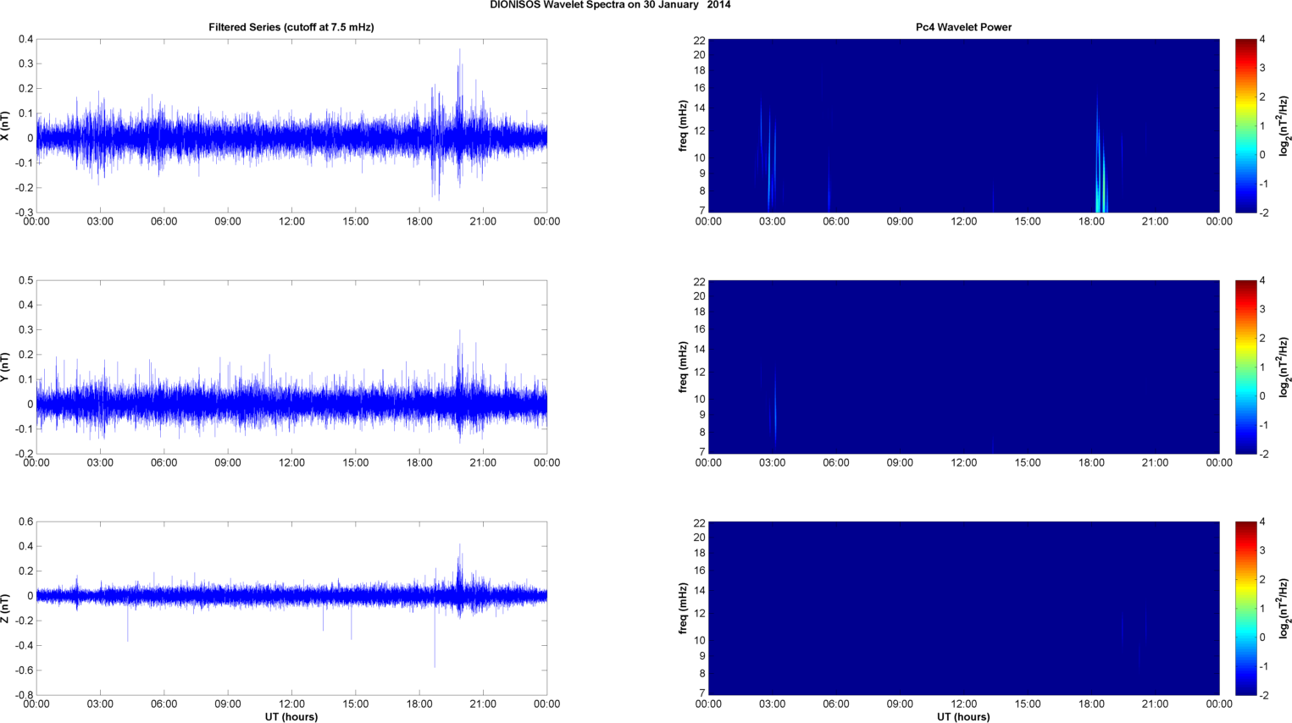Click 'freq (mHz)' label of the X wavelet plot
This screenshot has width=1292, height=723.
(x=683, y=125)
